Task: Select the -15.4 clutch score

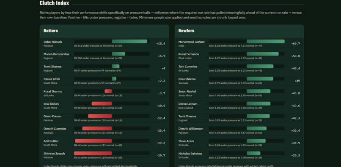Action: click(x=161, y=131)
